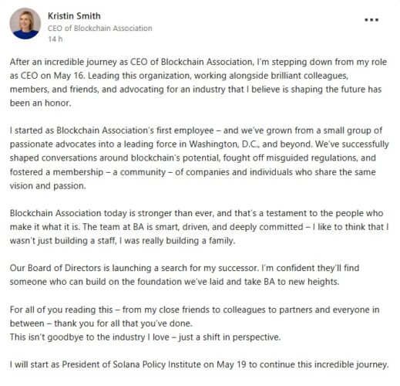Click the "For all of you reading this" line
The width and height of the screenshot is (400, 386).
pos(61,310)
